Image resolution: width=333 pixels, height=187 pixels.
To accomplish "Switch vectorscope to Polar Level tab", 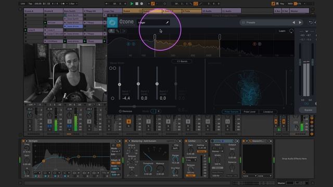I will tap(250, 112).
